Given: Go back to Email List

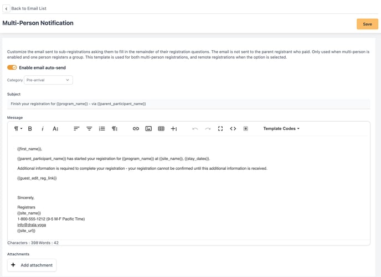Looking at the screenshot, I should point(29,8).
